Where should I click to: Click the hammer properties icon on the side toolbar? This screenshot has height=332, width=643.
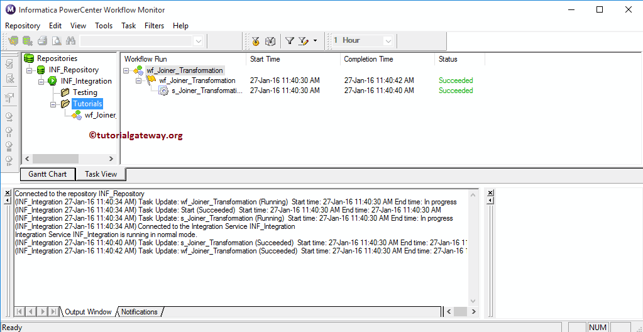9,97
